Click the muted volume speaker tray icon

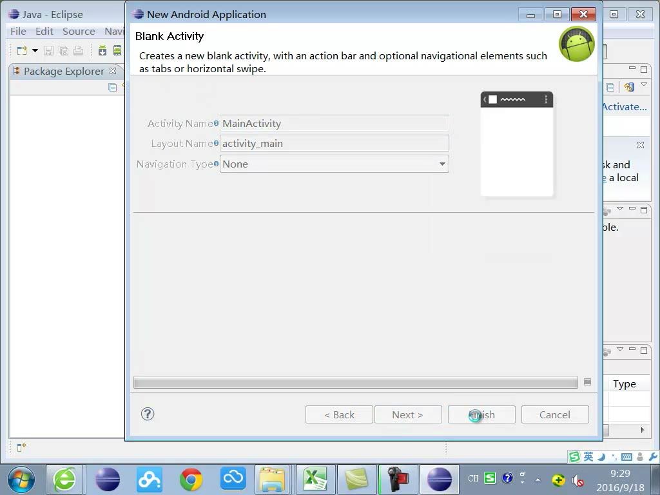point(577,480)
